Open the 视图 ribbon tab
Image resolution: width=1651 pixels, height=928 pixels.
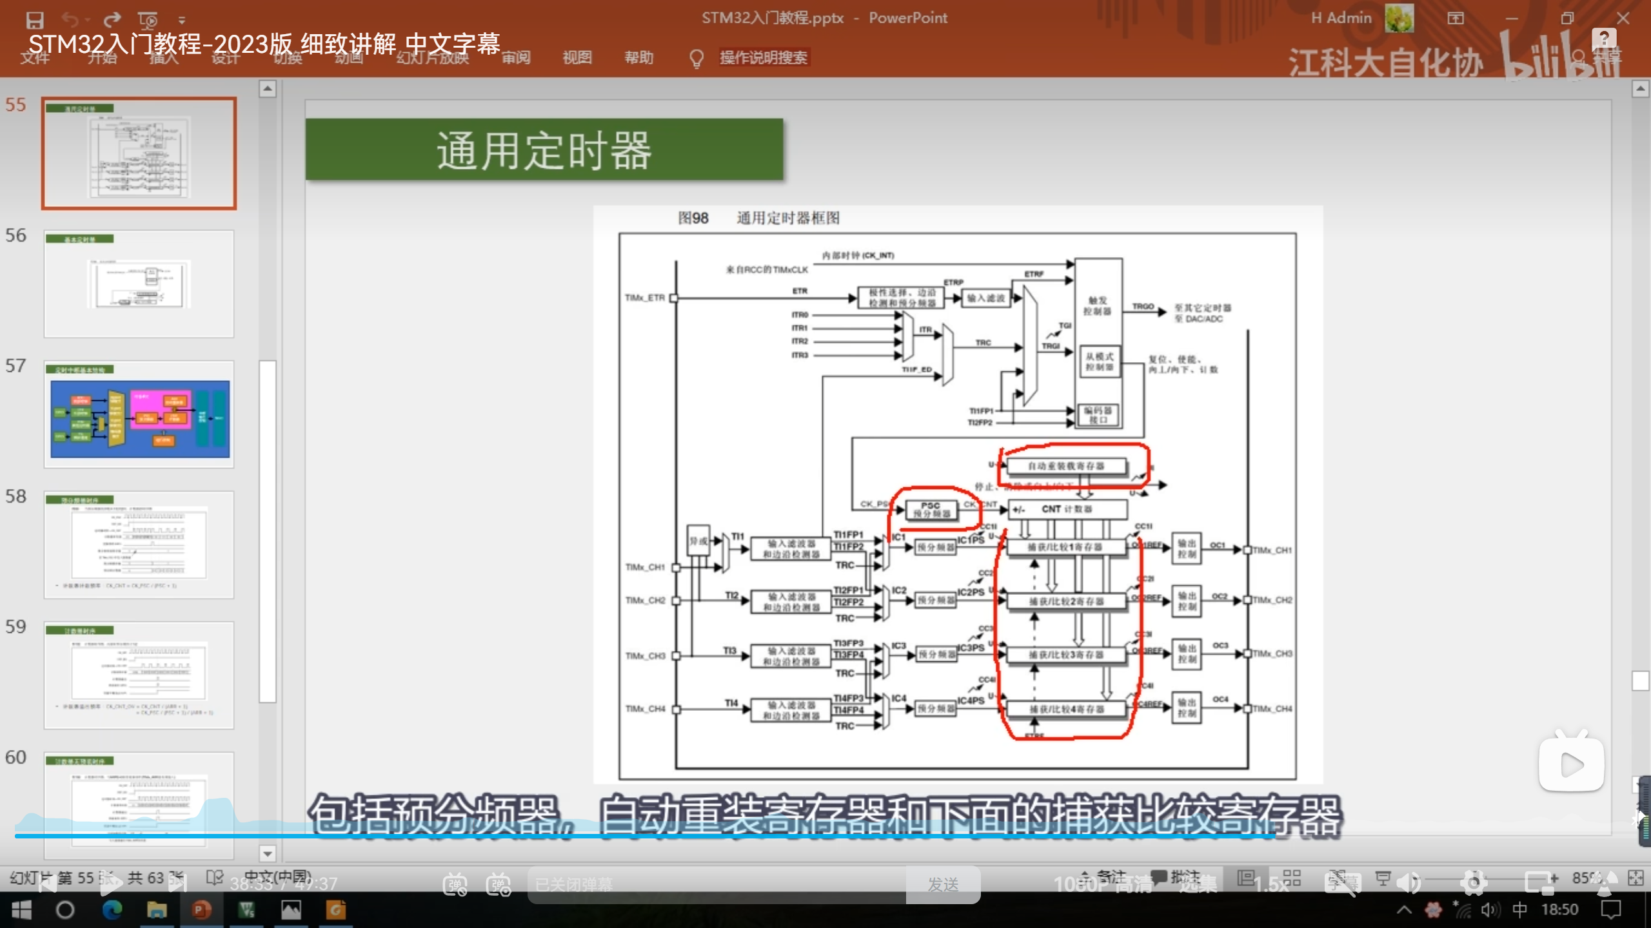click(x=577, y=57)
